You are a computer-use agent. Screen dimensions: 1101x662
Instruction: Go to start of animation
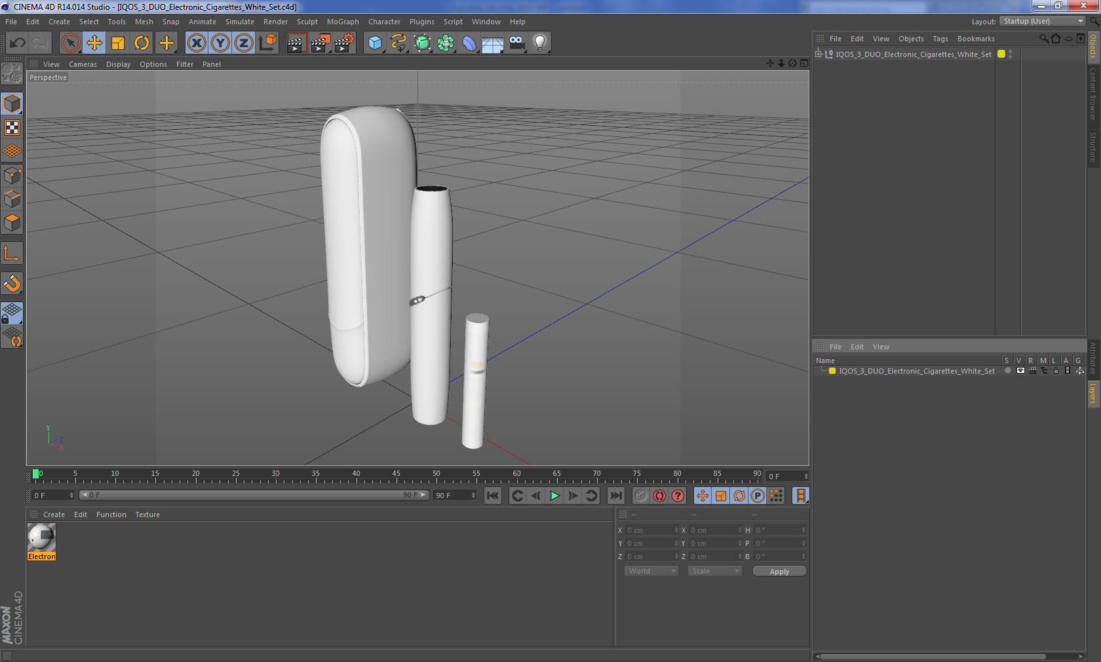[493, 496]
